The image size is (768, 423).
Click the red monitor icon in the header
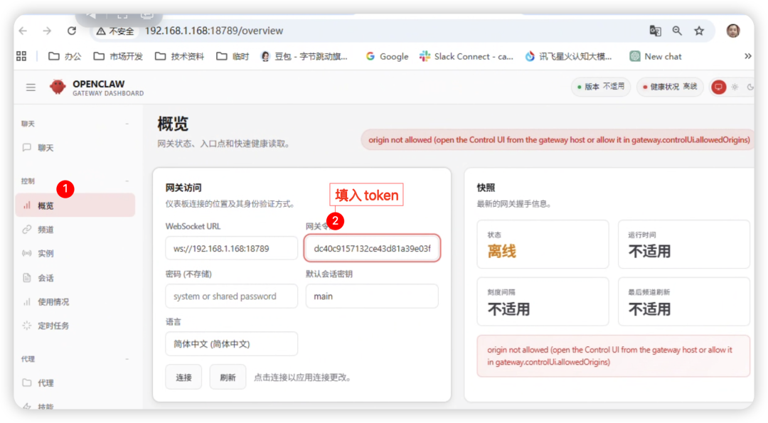718,86
